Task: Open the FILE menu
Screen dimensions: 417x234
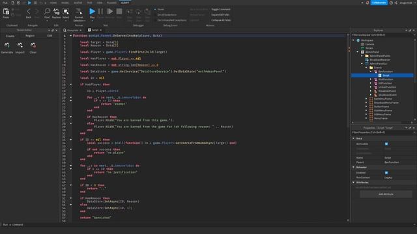Action: pos(5,3)
